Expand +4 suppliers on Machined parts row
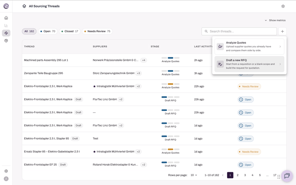Viewport: 296px width, 185px height. tap(144, 60)
